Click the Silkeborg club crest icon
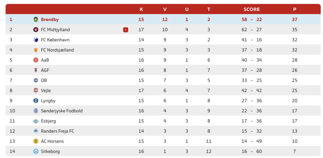The width and height of the screenshot is (323, 158). coord(36,152)
